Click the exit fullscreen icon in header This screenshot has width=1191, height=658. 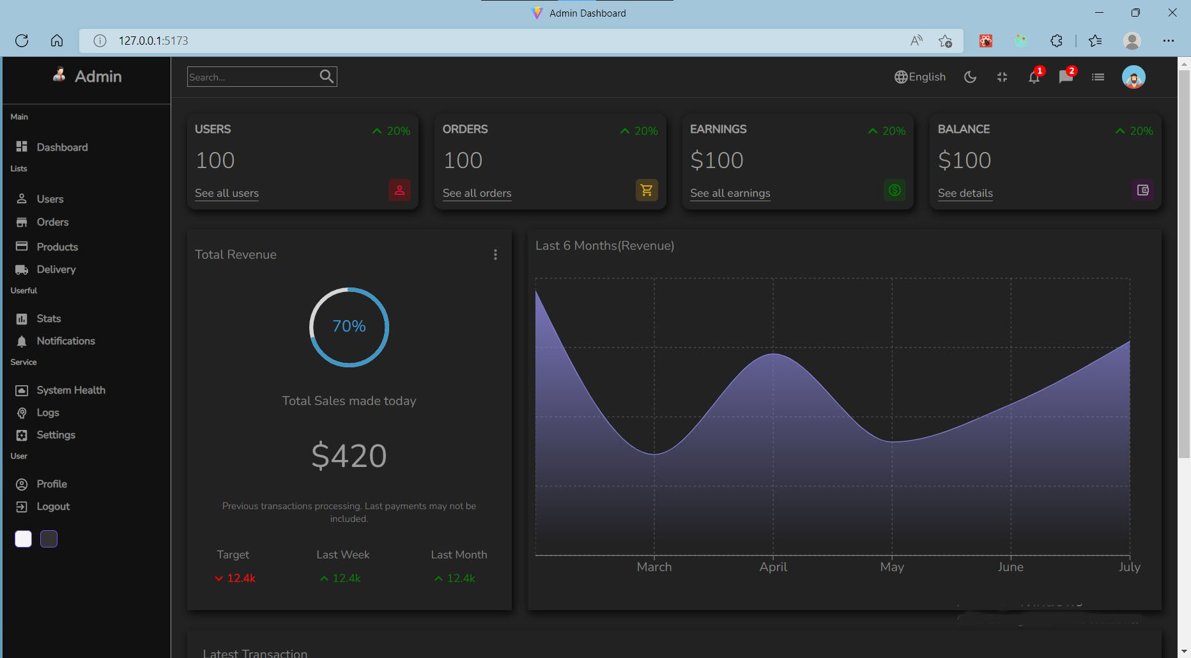tap(1002, 77)
